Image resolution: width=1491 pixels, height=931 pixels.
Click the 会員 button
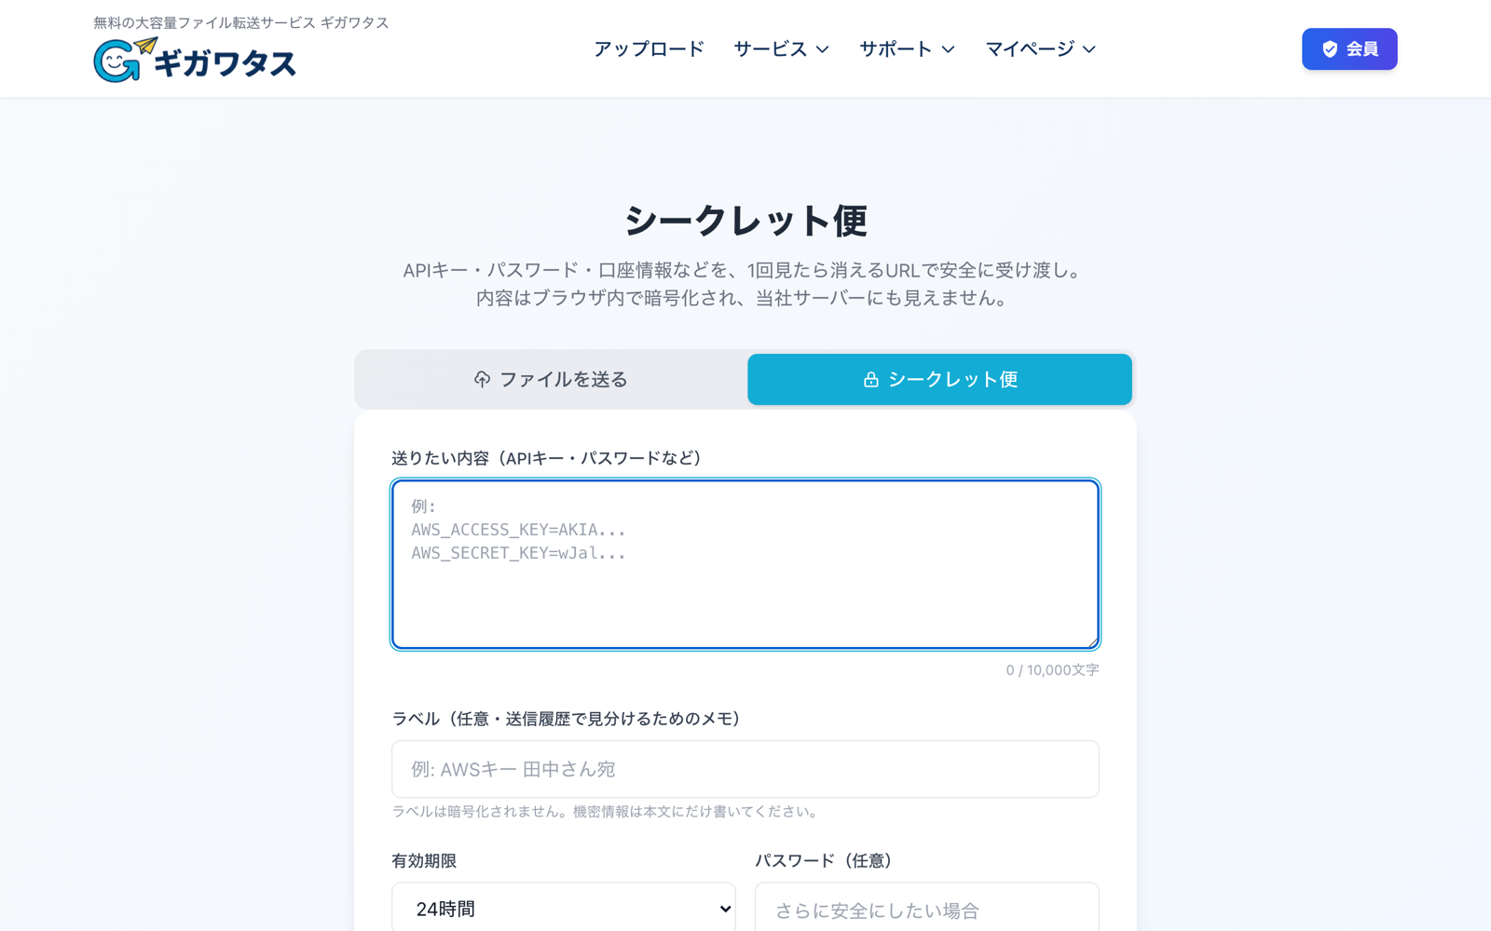pos(1349,49)
